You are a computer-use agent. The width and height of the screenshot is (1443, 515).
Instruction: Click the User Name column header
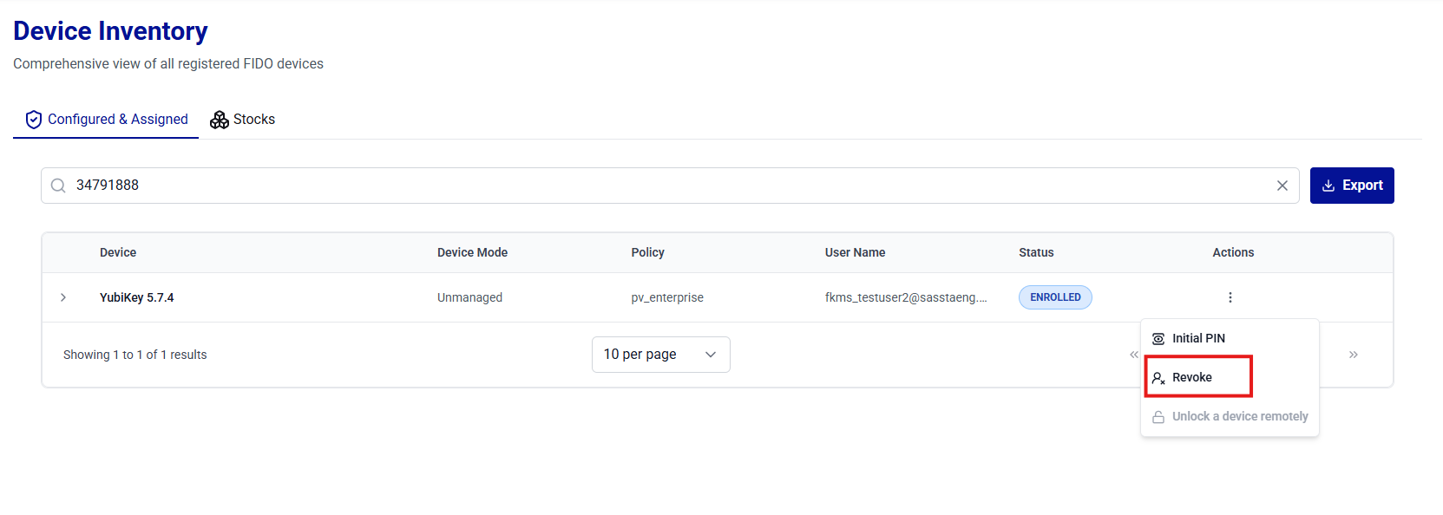click(x=855, y=252)
